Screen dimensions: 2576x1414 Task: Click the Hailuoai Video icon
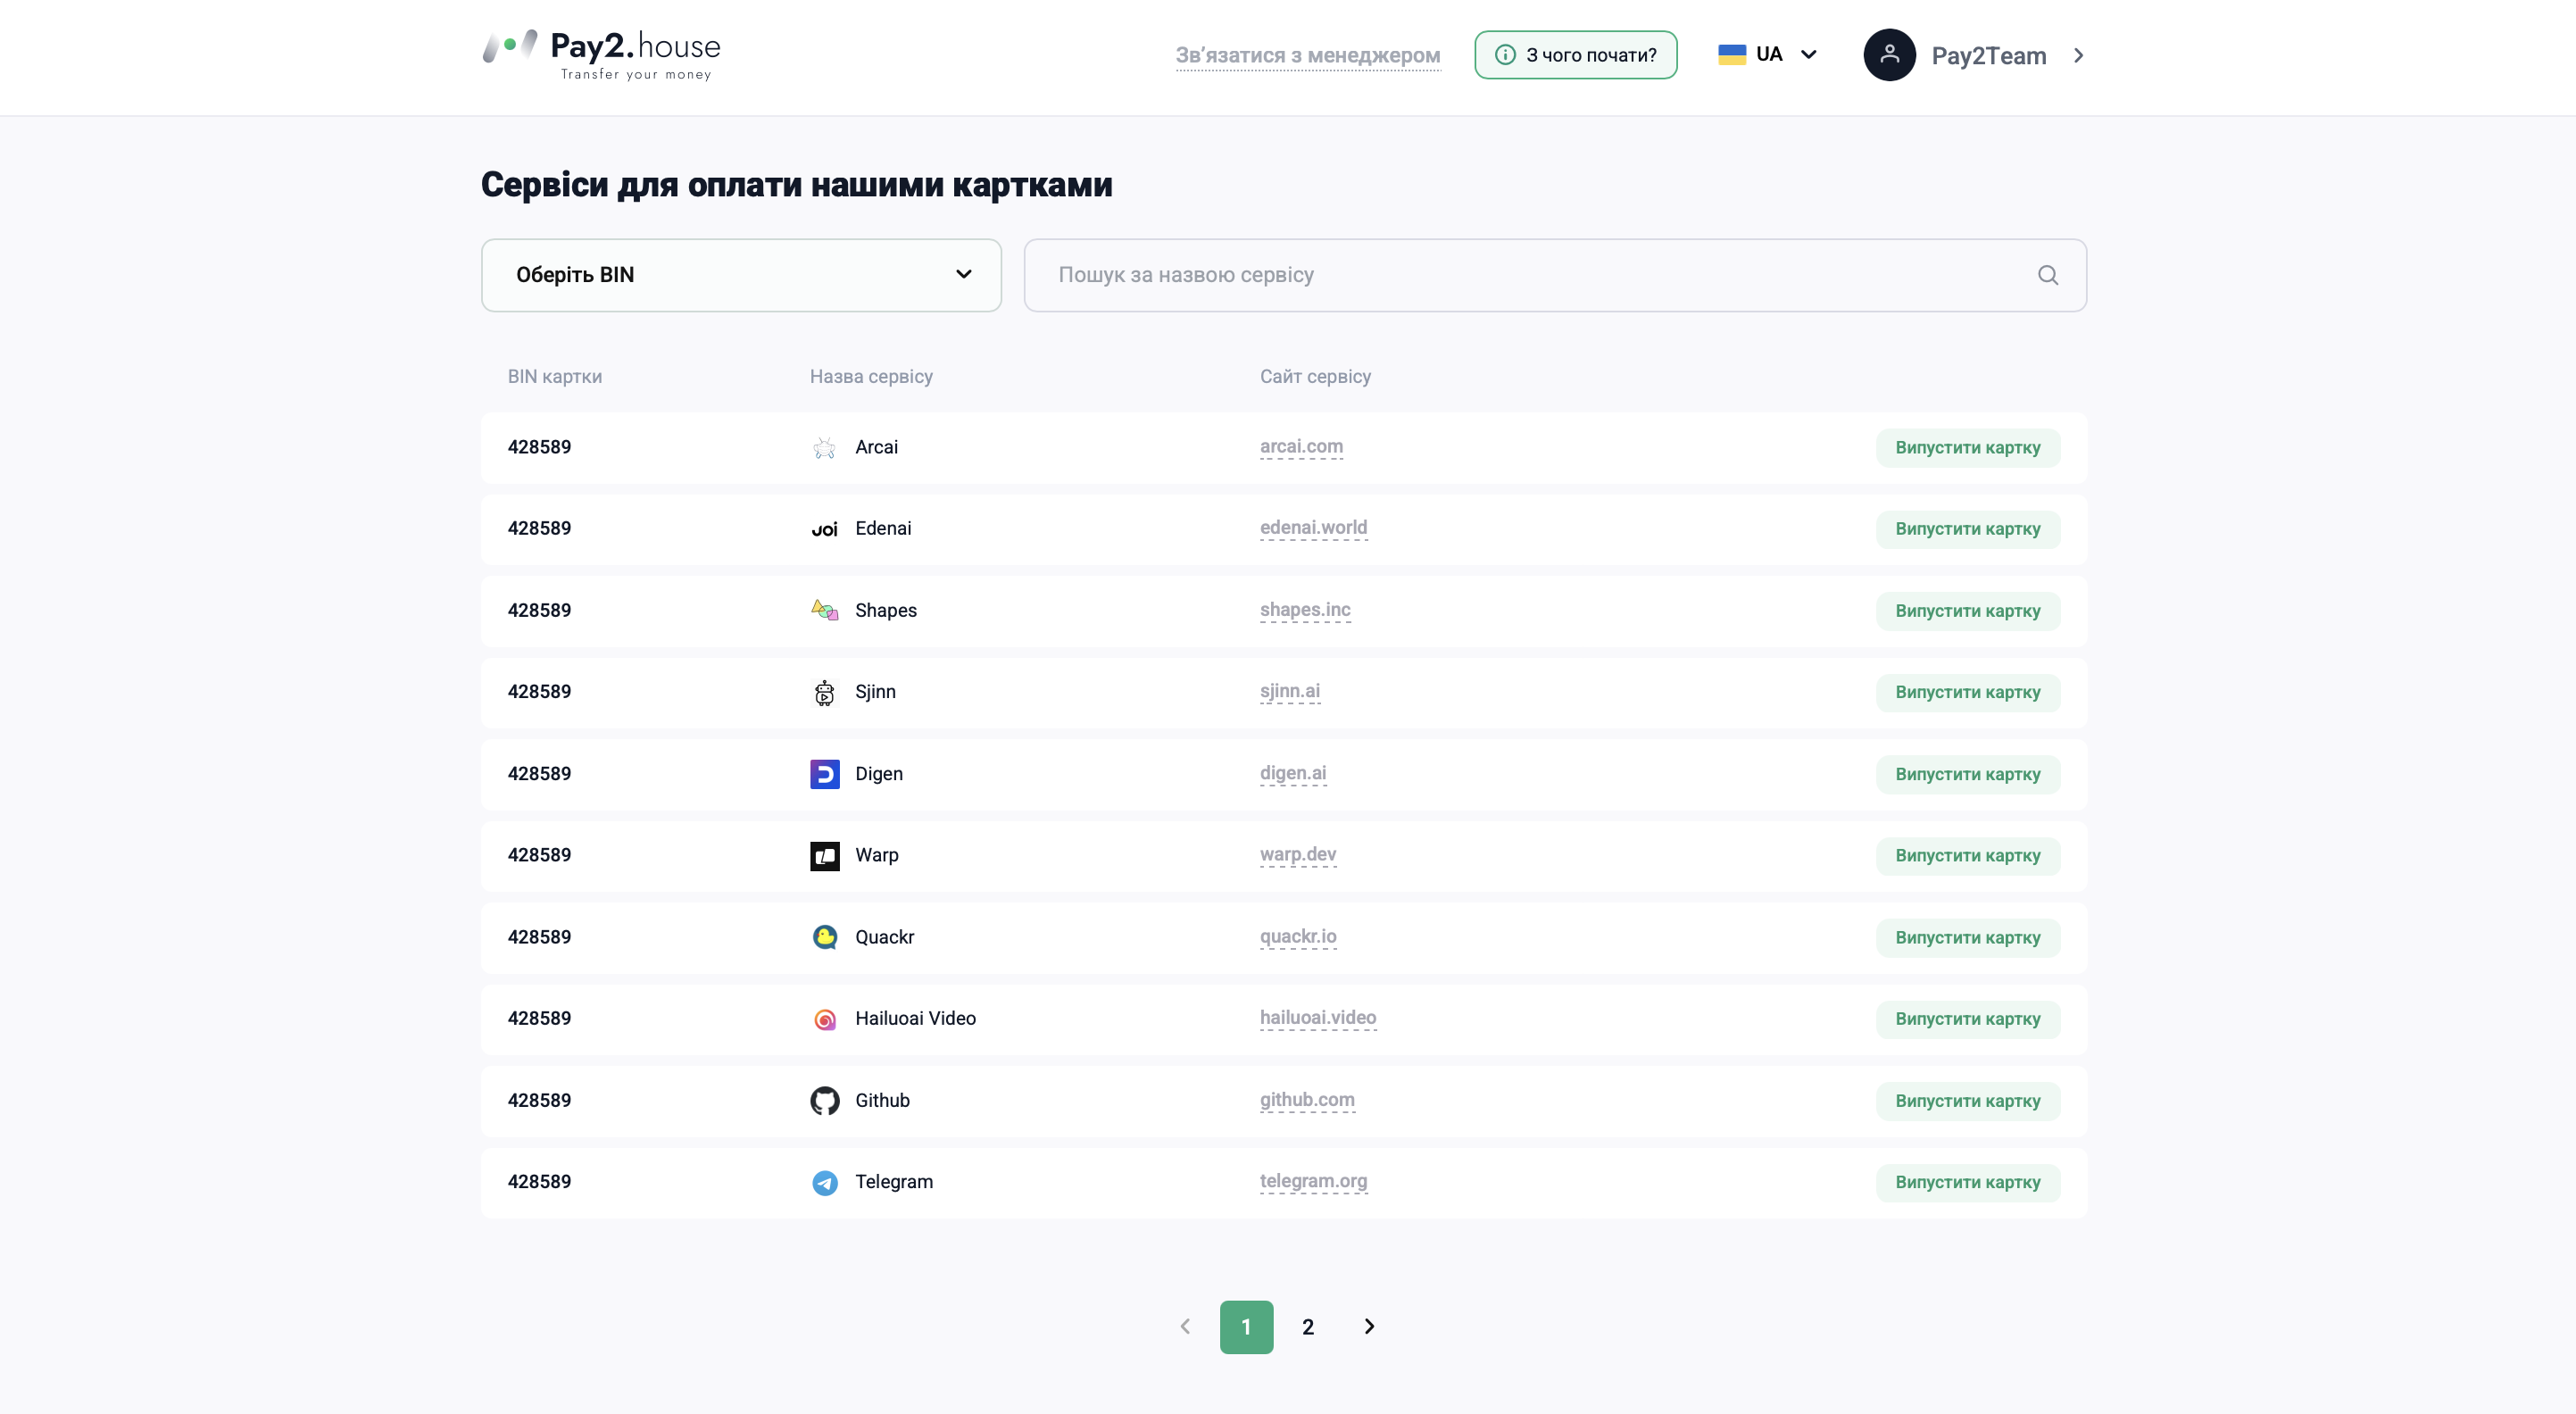point(824,1019)
